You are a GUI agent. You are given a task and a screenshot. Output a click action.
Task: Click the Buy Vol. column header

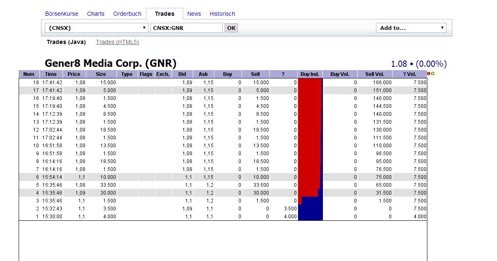(x=340, y=74)
